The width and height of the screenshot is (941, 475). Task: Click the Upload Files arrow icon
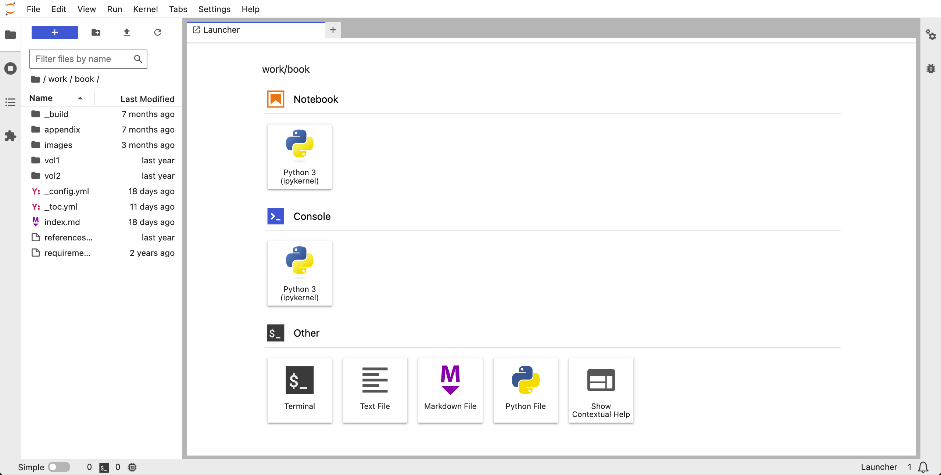127,32
